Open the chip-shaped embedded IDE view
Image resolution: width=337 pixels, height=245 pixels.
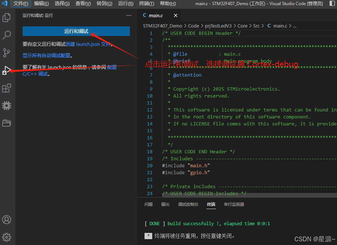click(7, 106)
